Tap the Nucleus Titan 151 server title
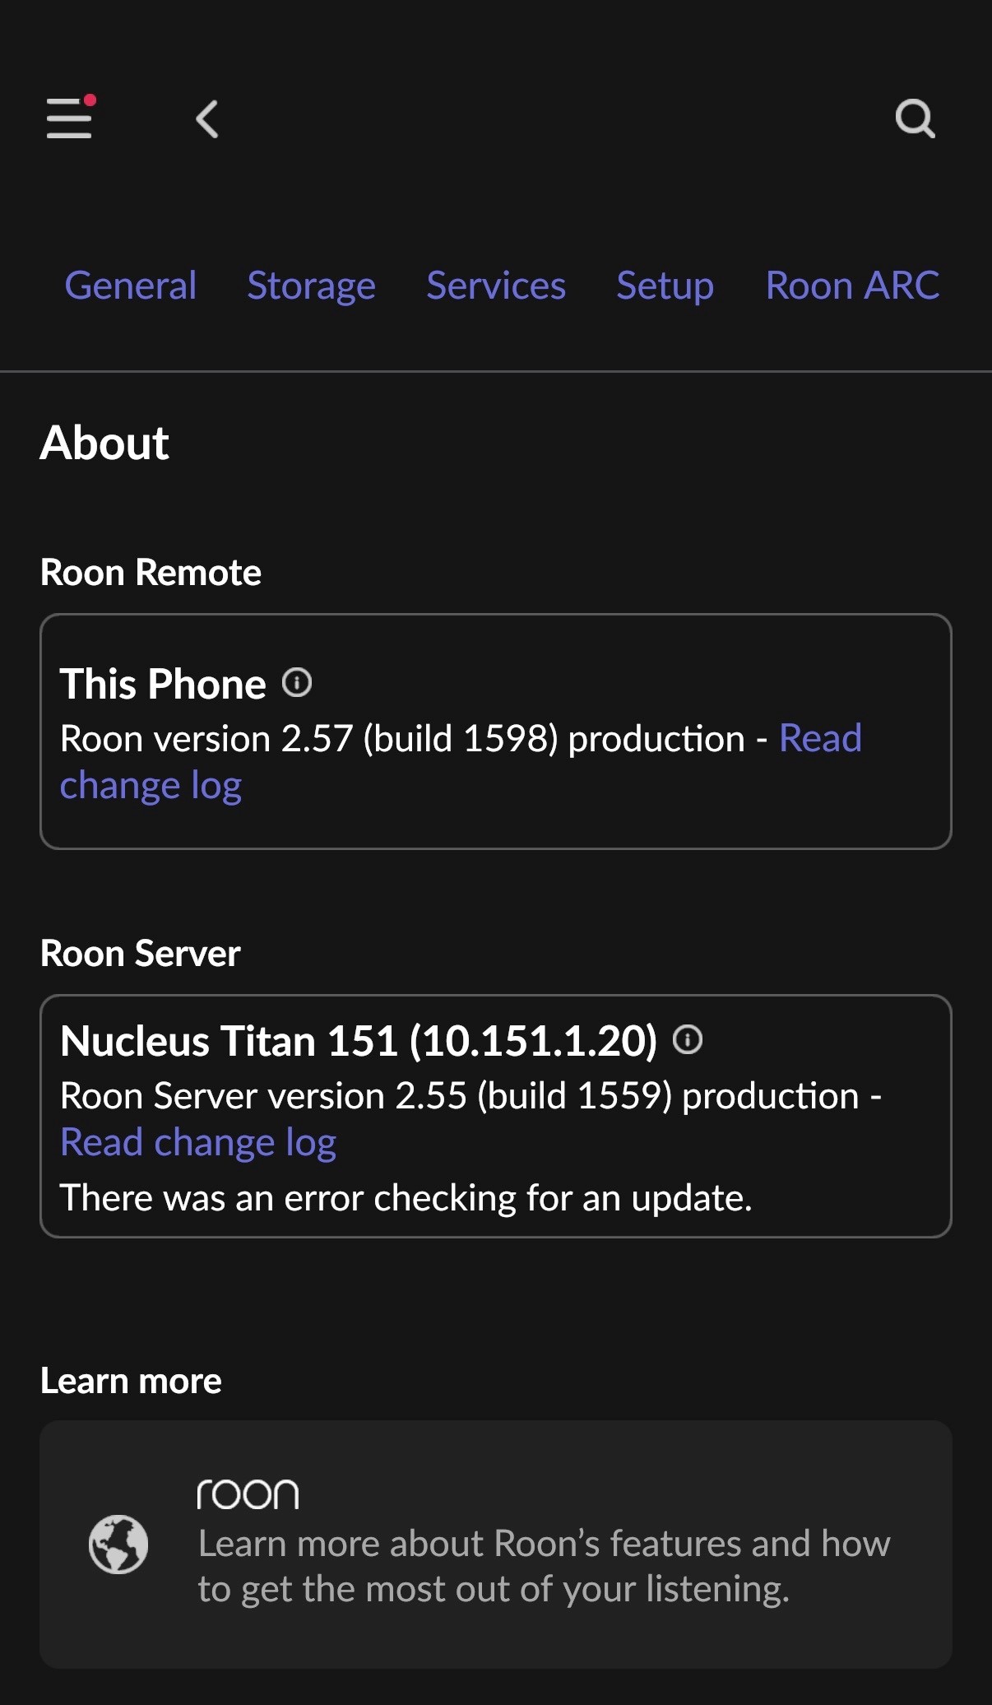The image size is (992, 1705). pos(359,1041)
